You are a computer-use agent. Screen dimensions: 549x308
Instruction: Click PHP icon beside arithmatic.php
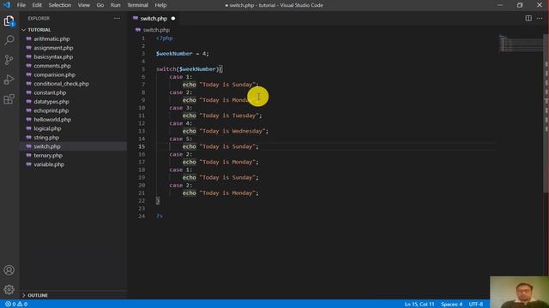pos(28,38)
